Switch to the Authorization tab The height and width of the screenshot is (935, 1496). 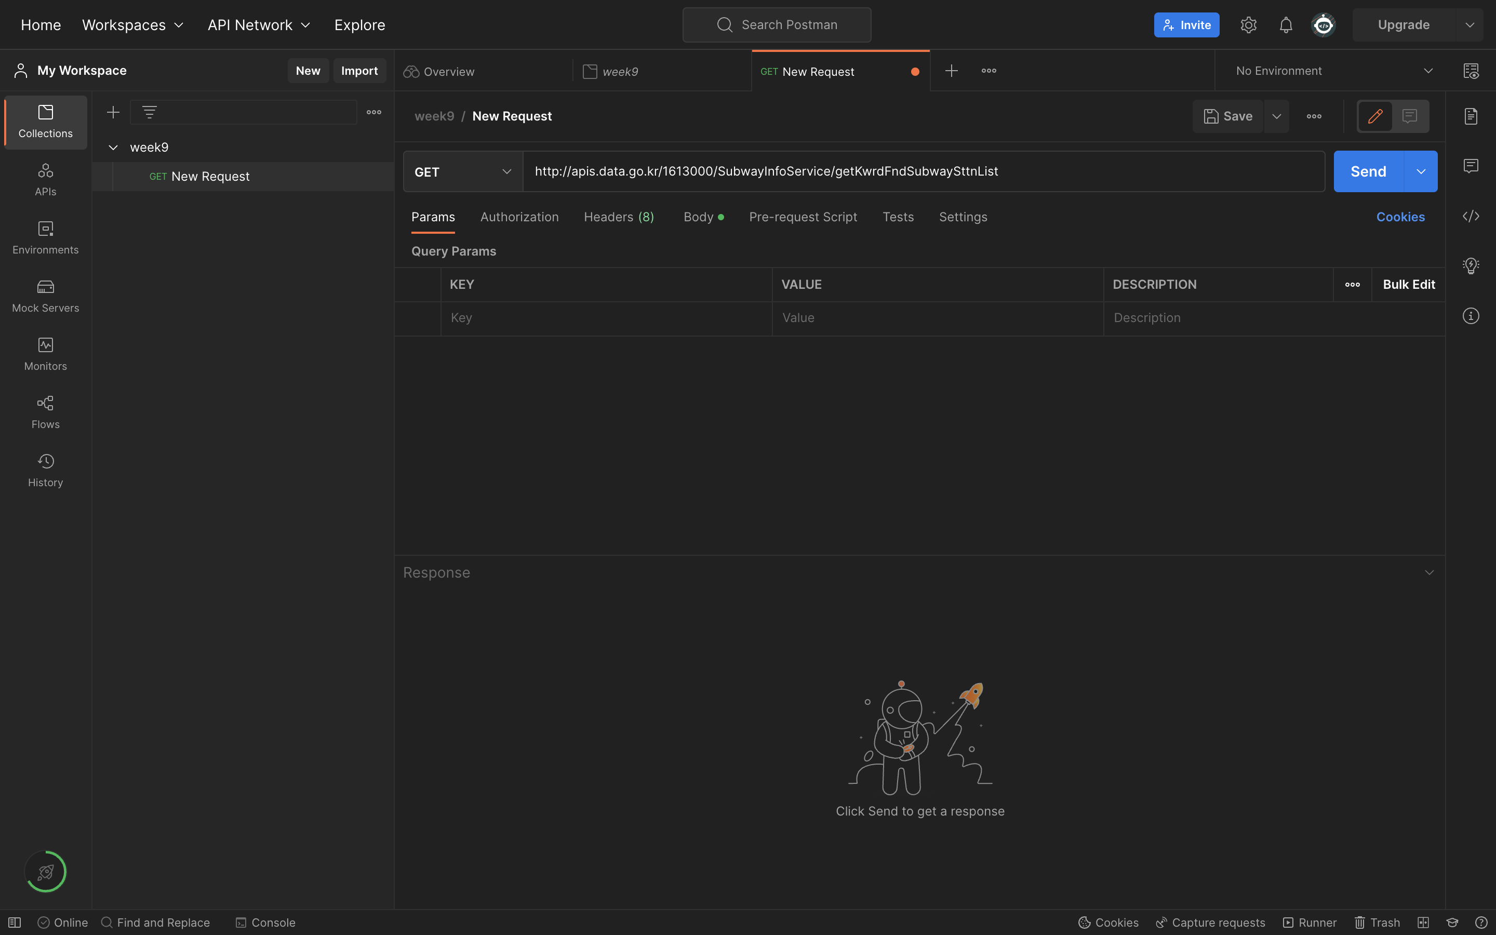pyautogui.click(x=519, y=217)
